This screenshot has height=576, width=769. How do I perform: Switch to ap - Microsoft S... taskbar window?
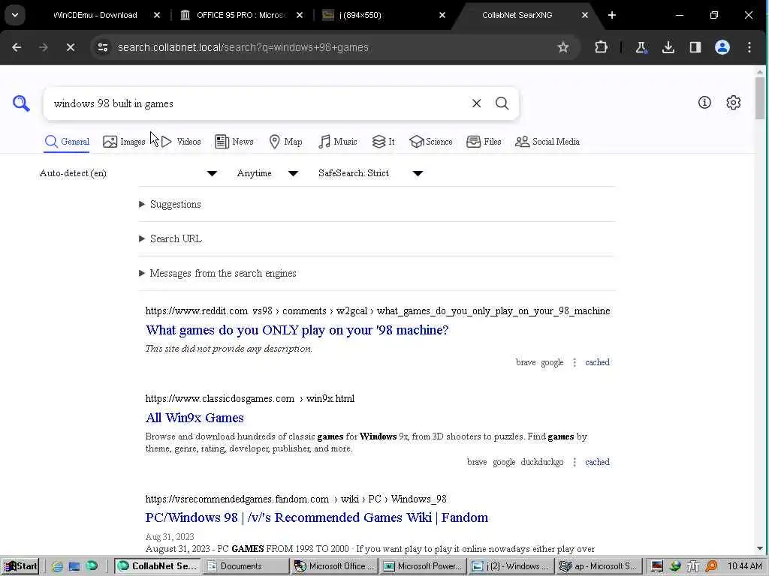599,566
